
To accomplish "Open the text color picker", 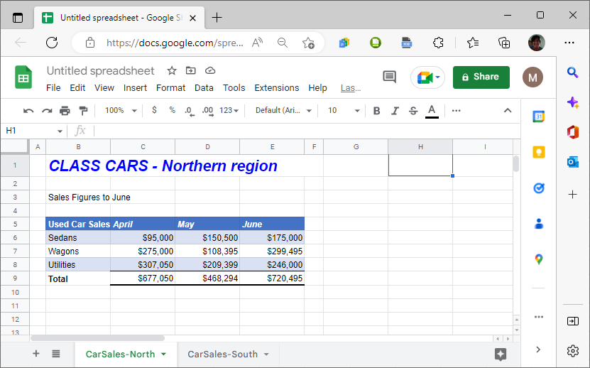I will coord(432,111).
